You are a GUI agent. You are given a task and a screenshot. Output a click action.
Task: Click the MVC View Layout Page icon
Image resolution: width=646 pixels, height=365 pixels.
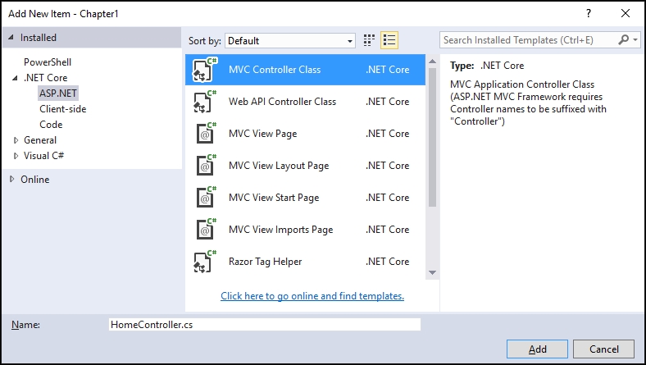pyautogui.click(x=206, y=166)
